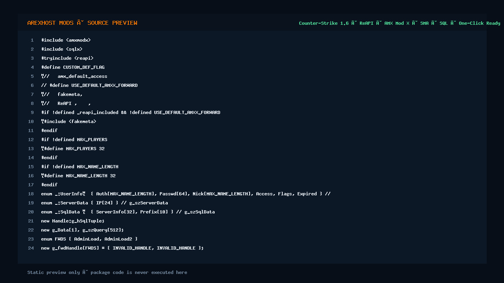The width and height of the screenshot is (504, 283).
Task: Select the "#include <sqlx>" line
Action: point(62,49)
